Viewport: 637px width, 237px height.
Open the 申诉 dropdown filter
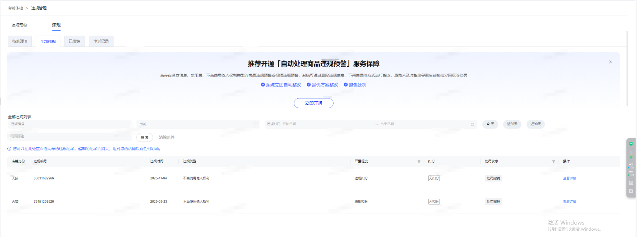(198, 124)
